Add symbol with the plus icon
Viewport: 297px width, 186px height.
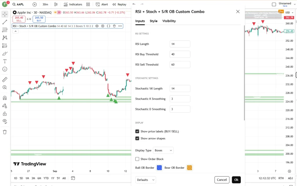tap(35, 4)
